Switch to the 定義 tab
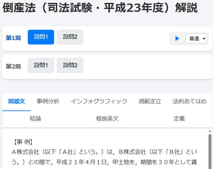213x169 pixels. pyautogui.click(x=179, y=118)
